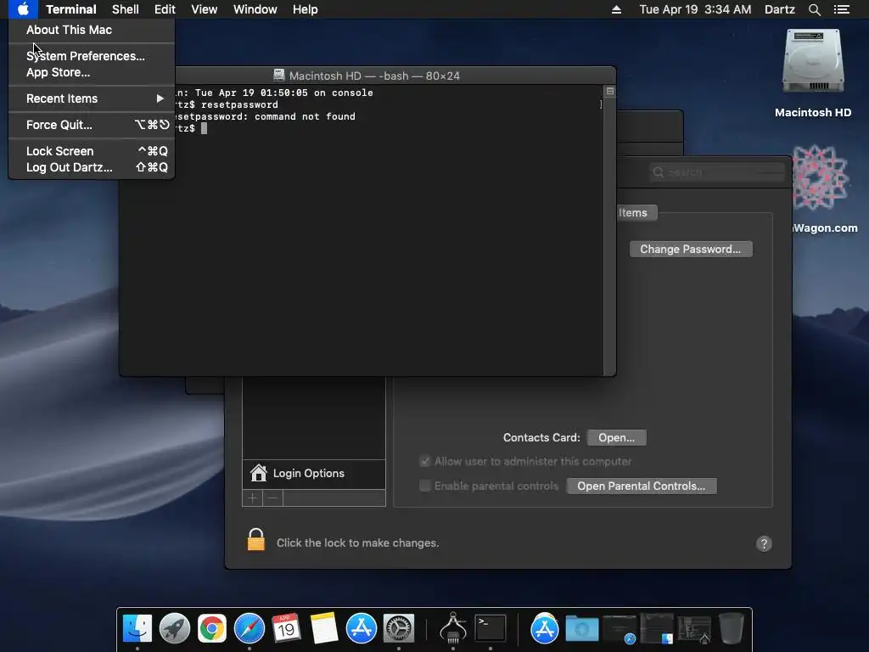Open the Window menu
The width and height of the screenshot is (869, 652).
point(255,9)
